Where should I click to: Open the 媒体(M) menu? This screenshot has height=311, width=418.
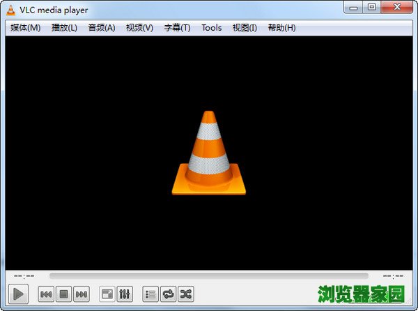click(26, 28)
